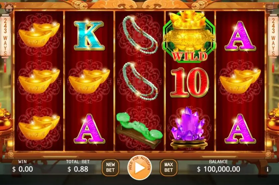Click the win amount $0.00
Screen dimensions: 279x185
pos(23,169)
